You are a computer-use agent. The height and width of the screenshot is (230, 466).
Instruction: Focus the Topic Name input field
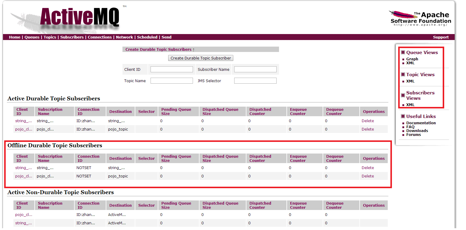click(172, 81)
